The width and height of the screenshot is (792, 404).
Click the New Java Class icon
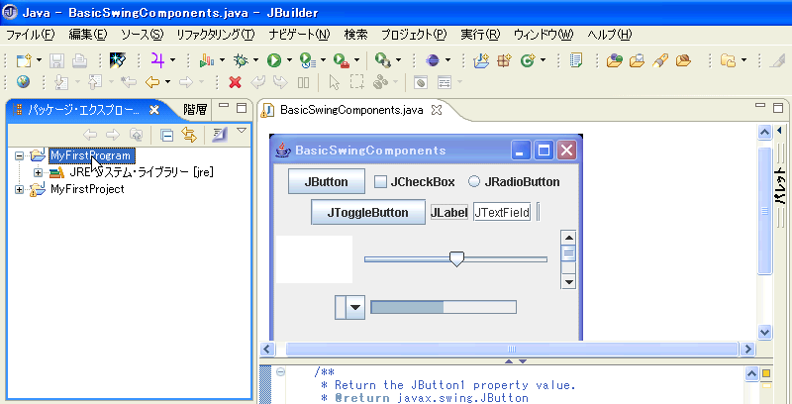coord(528,60)
